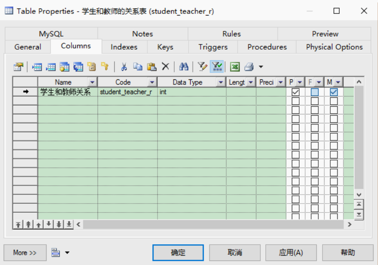Viewport: 378px width, 265px height.
Task: Open Find with the binoculars icon
Action: point(184,67)
